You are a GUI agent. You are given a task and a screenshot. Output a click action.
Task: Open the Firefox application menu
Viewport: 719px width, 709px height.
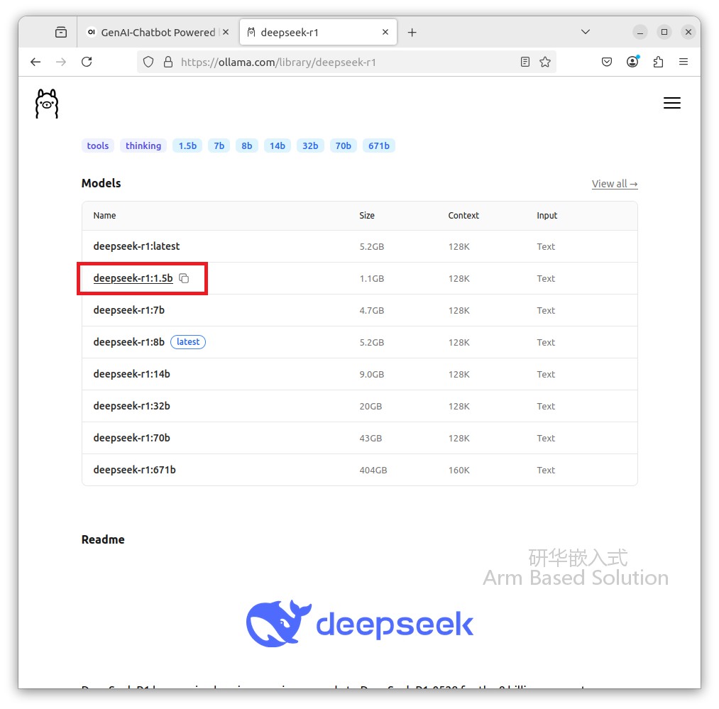coord(684,62)
